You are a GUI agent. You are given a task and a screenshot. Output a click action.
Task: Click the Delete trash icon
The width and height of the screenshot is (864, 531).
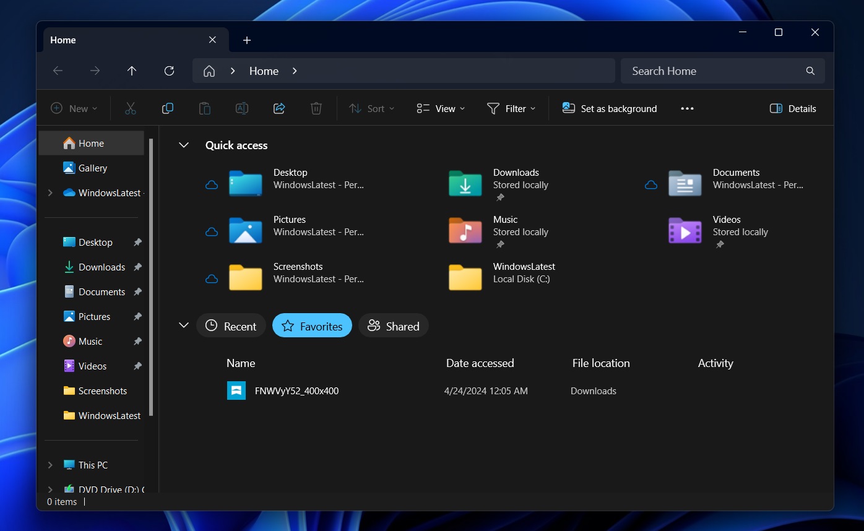click(x=316, y=108)
